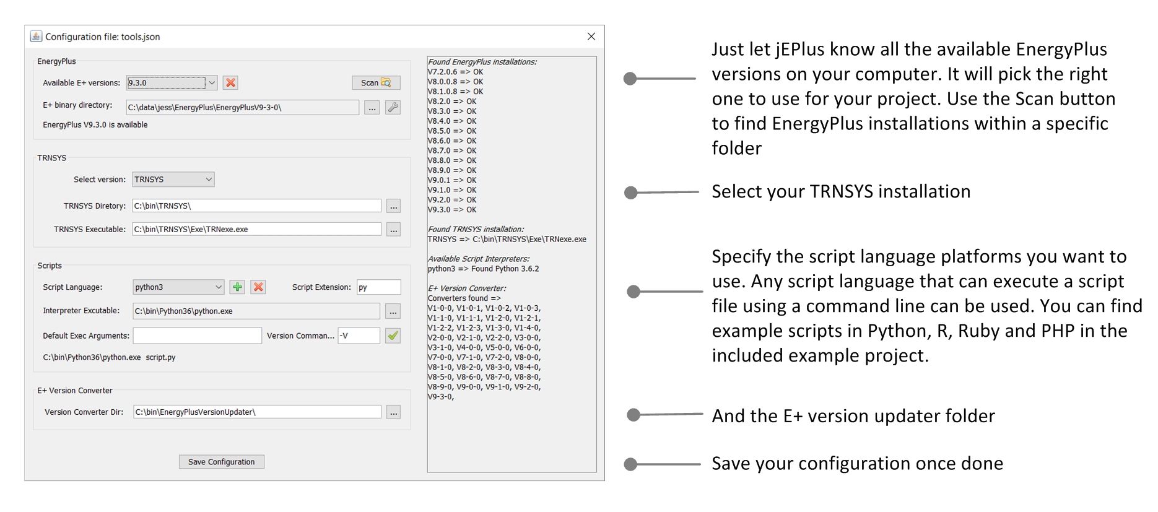1158x512 pixels.
Task: Edit the Script Extension field
Action: pos(378,287)
